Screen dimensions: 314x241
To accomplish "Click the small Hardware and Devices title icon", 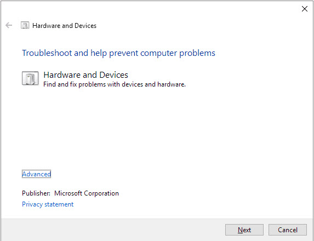I will pos(25,25).
